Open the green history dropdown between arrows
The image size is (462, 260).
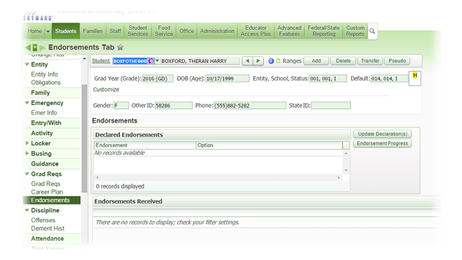coord(35,47)
